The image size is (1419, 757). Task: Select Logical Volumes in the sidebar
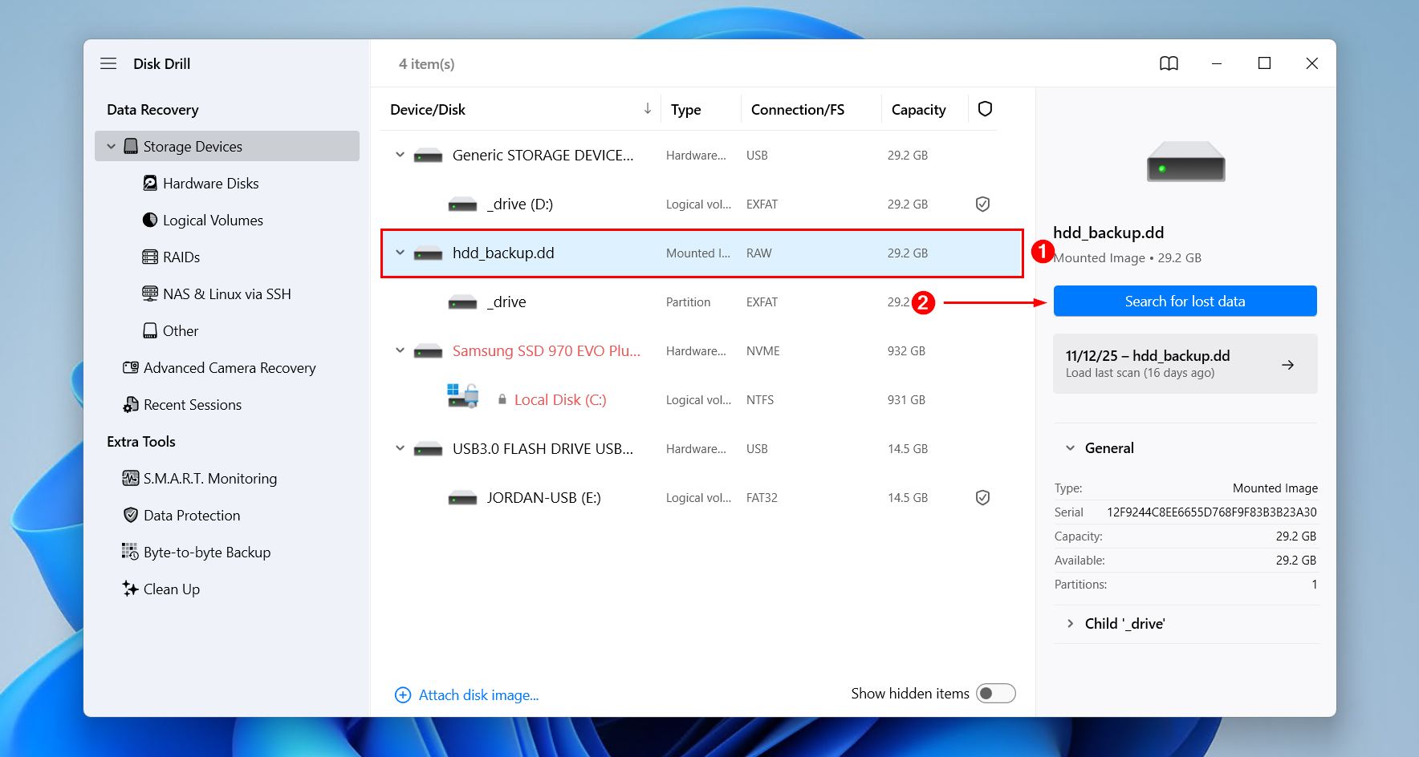[x=213, y=221]
